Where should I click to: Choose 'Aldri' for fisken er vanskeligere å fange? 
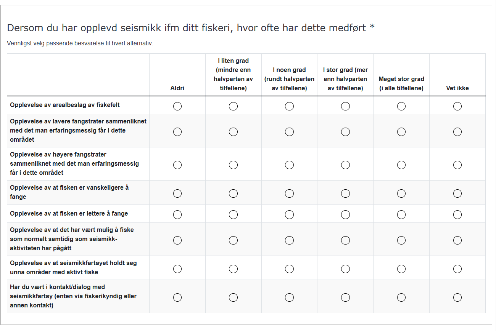click(x=177, y=193)
